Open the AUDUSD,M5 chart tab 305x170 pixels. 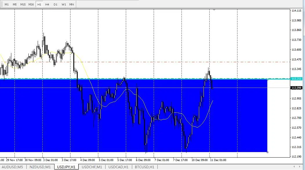click(x=12, y=167)
